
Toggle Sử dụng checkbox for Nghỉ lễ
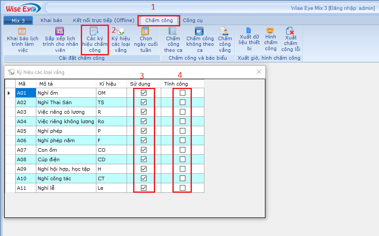[144, 188]
